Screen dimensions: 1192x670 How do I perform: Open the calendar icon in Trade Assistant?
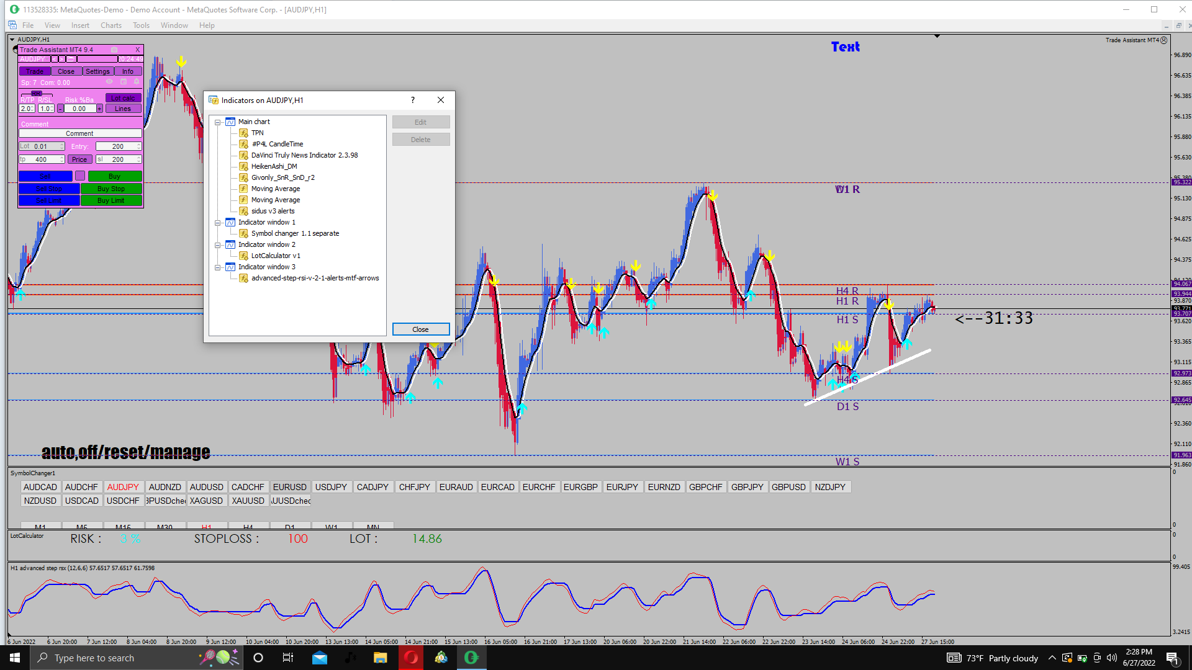coord(124,81)
